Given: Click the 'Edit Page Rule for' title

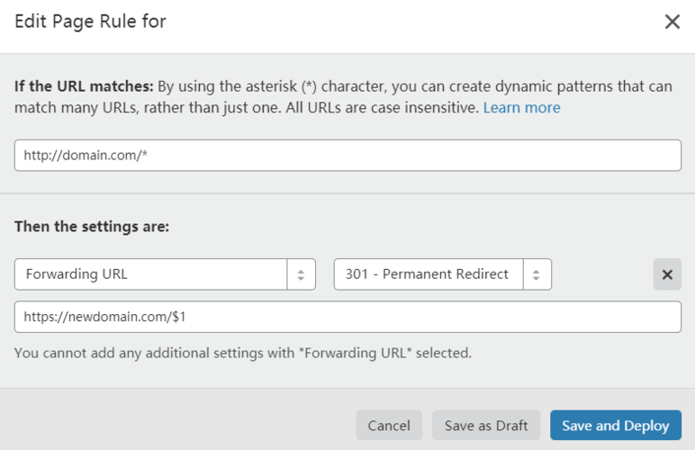Looking at the screenshot, I should (x=90, y=22).
